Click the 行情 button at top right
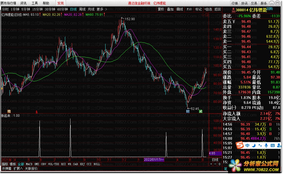This screenshot has width=283, height=174. pyautogui.click(x=235, y=3)
